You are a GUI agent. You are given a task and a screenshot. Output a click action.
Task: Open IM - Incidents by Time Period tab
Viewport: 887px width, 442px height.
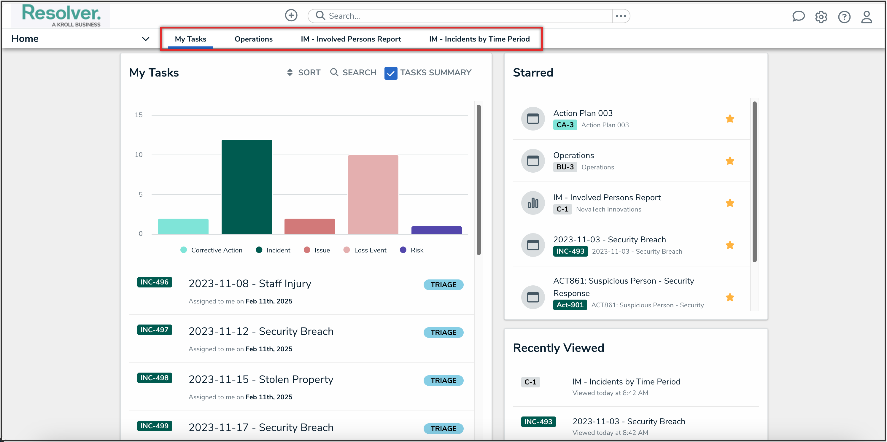click(x=479, y=39)
